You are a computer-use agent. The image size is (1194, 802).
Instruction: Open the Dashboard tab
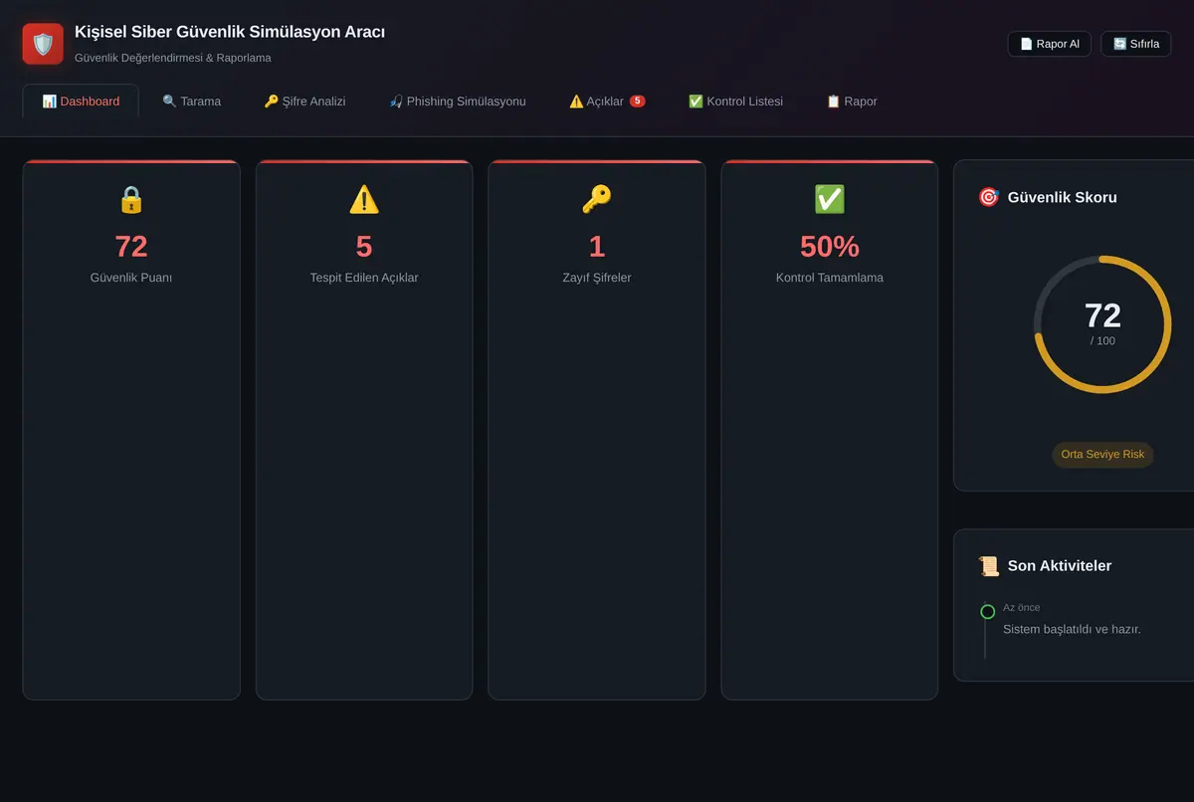tap(81, 101)
